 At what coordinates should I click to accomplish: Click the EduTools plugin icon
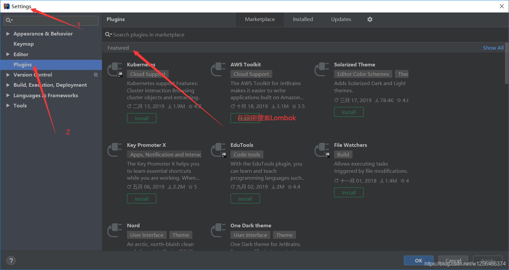(x=218, y=150)
